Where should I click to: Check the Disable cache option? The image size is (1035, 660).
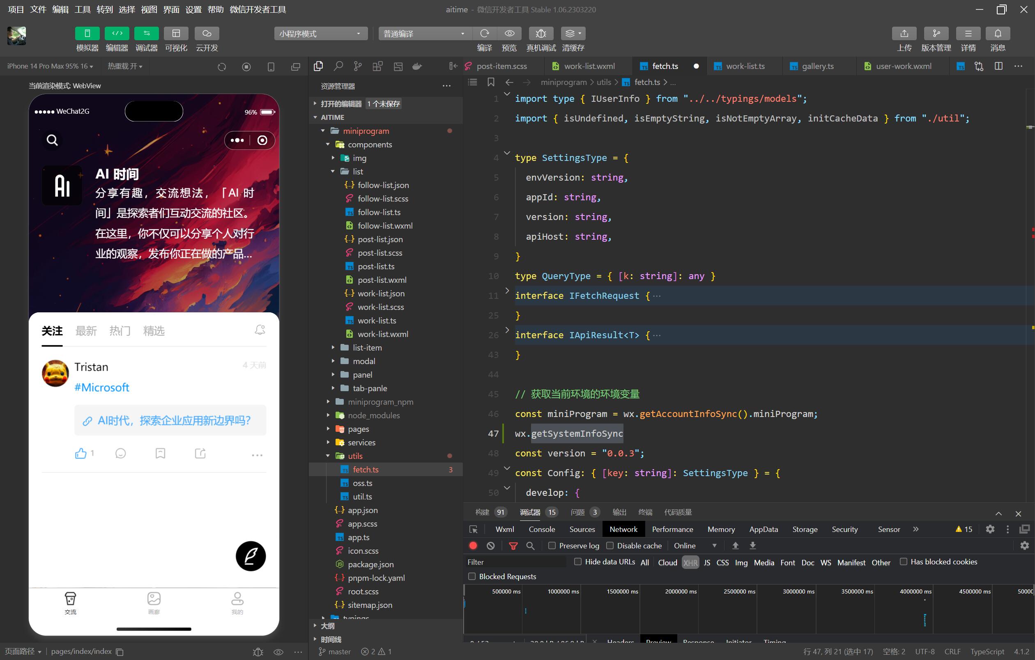pos(609,545)
